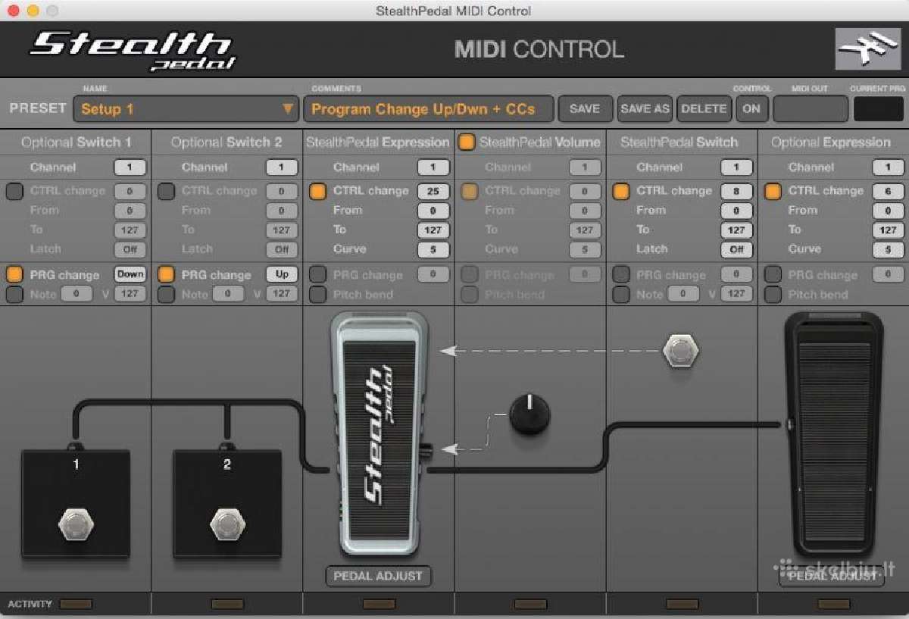Click the volume knob graphic

click(x=529, y=414)
